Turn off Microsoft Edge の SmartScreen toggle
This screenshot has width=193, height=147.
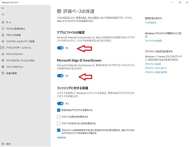[60, 76]
